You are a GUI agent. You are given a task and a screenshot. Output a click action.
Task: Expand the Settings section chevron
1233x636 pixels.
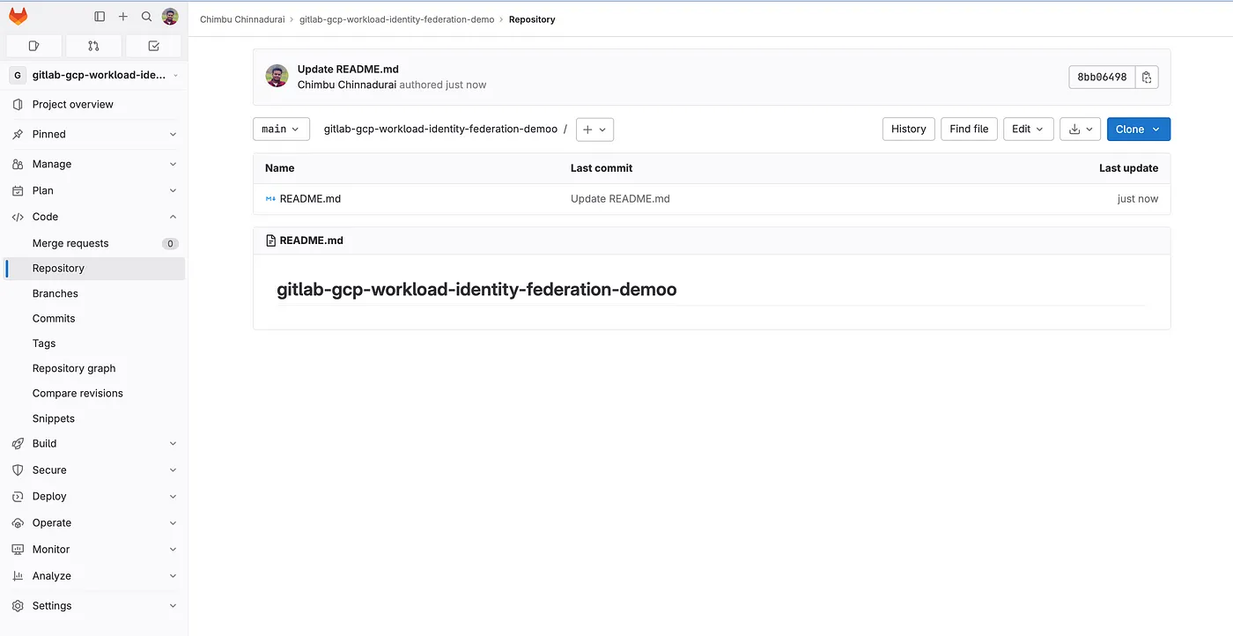[173, 605]
